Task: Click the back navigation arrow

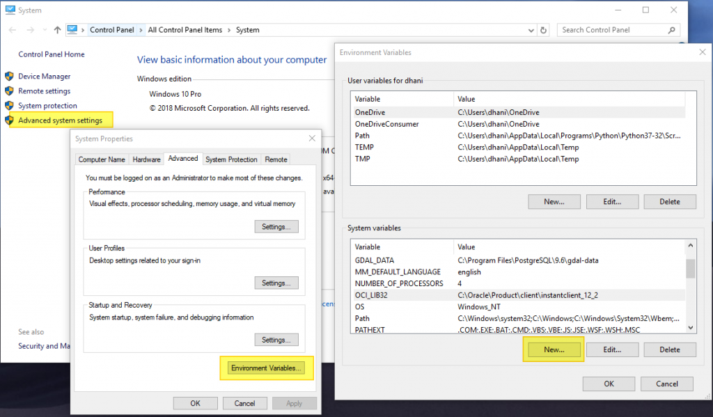Action: 11,29
